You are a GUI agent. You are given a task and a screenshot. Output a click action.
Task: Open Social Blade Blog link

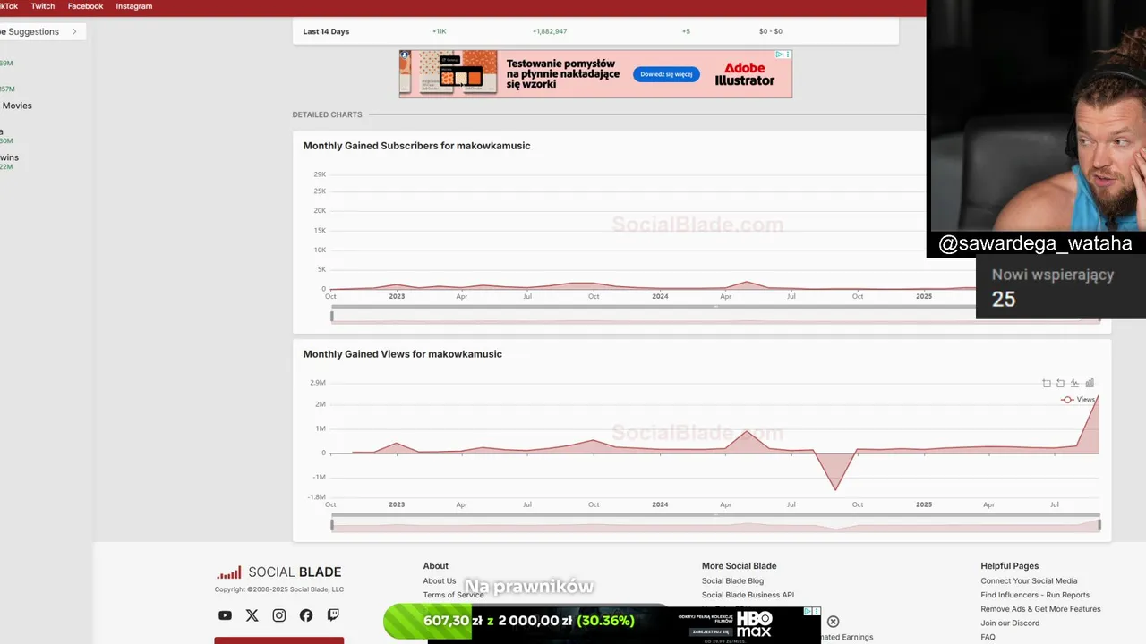pyautogui.click(x=732, y=581)
